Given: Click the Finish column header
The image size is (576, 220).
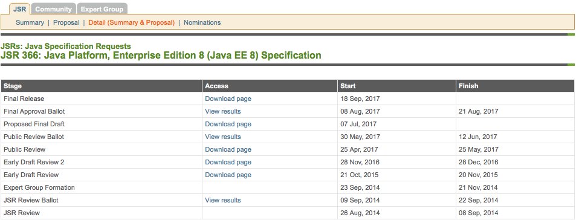Looking at the screenshot, I should pos(515,86).
